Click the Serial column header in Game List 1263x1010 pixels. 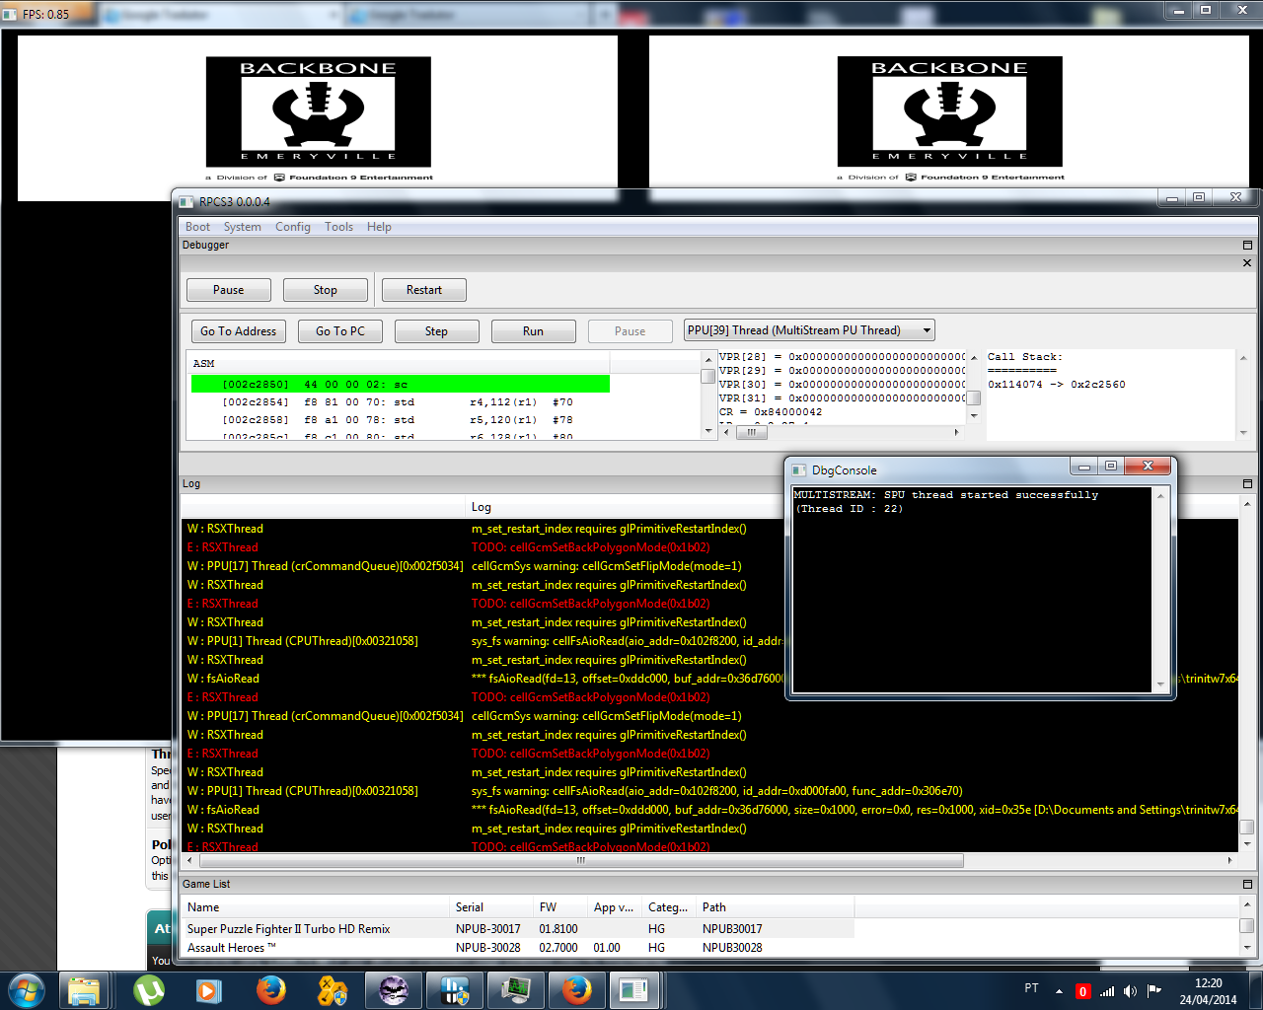click(x=470, y=907)
